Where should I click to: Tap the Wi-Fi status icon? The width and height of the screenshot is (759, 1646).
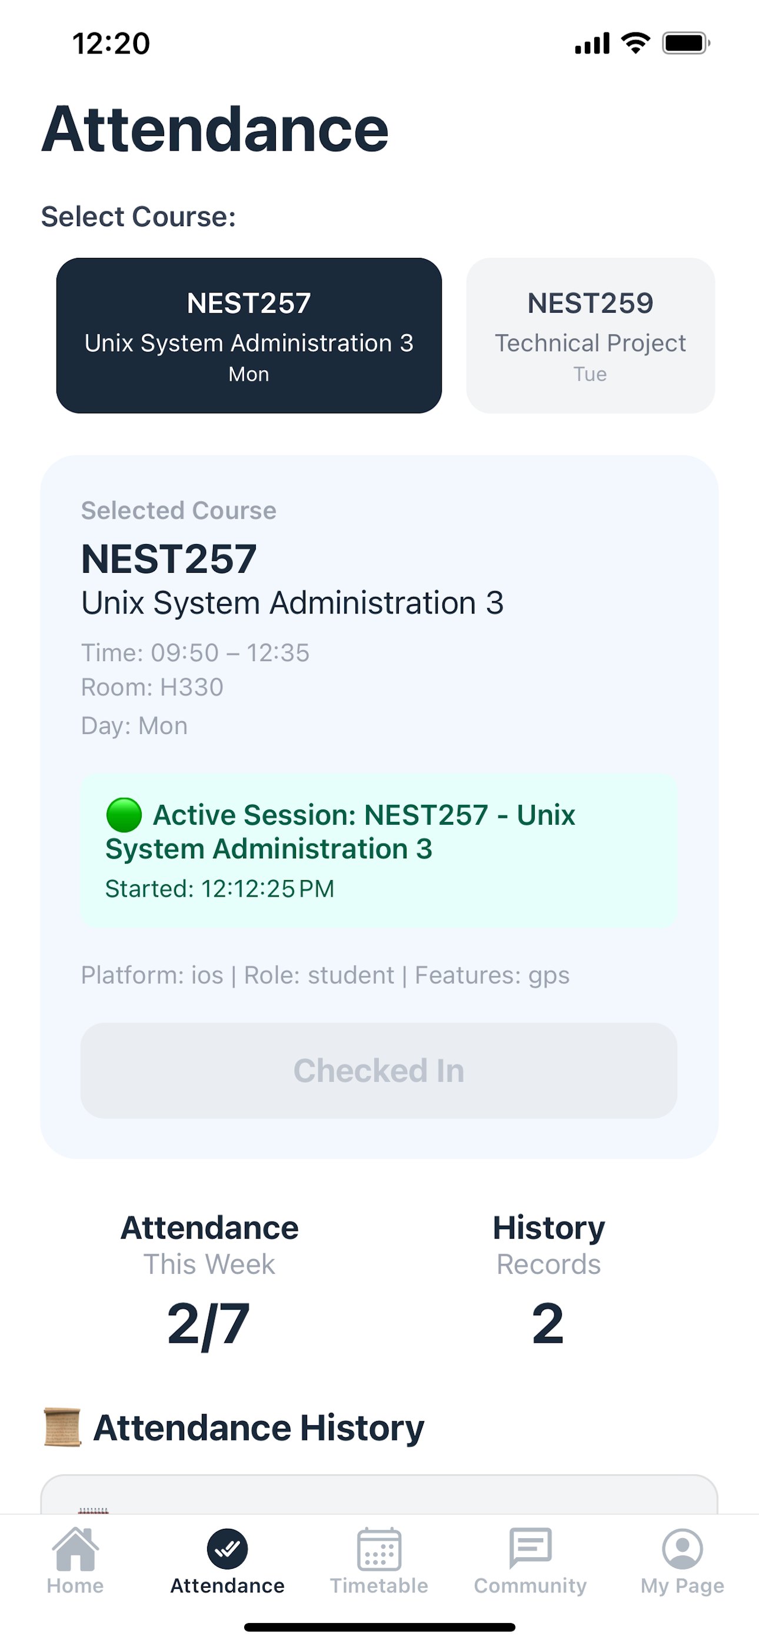(635, 44)
